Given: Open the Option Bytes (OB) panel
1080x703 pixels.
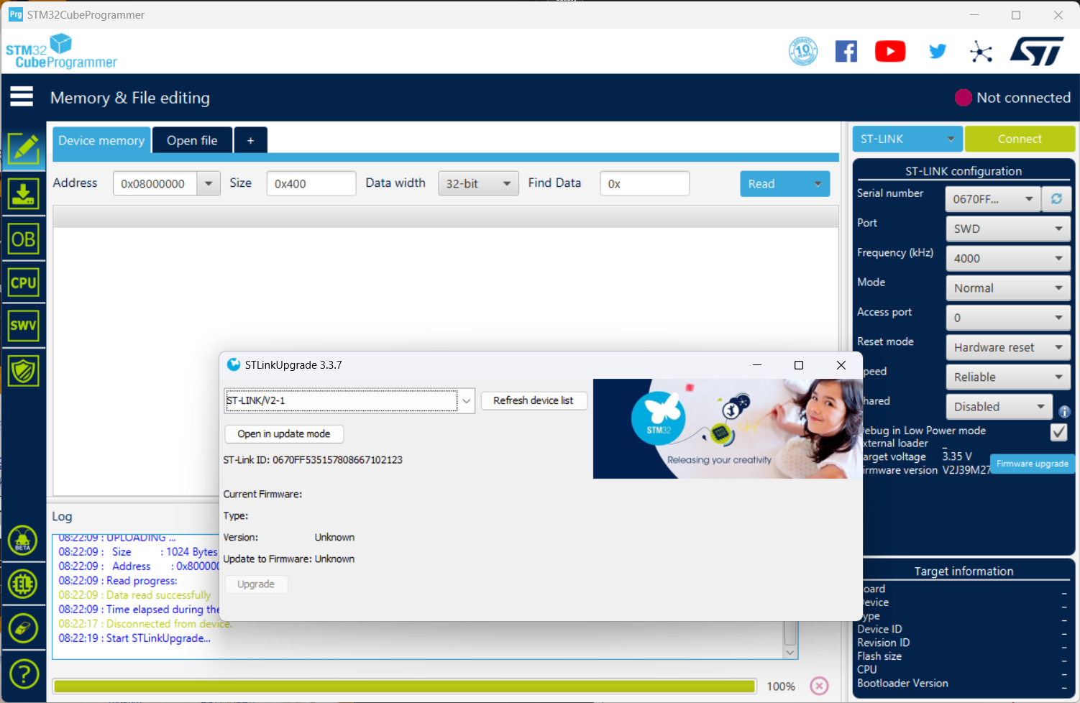Looking at the screenshot, I should [24, 239].
